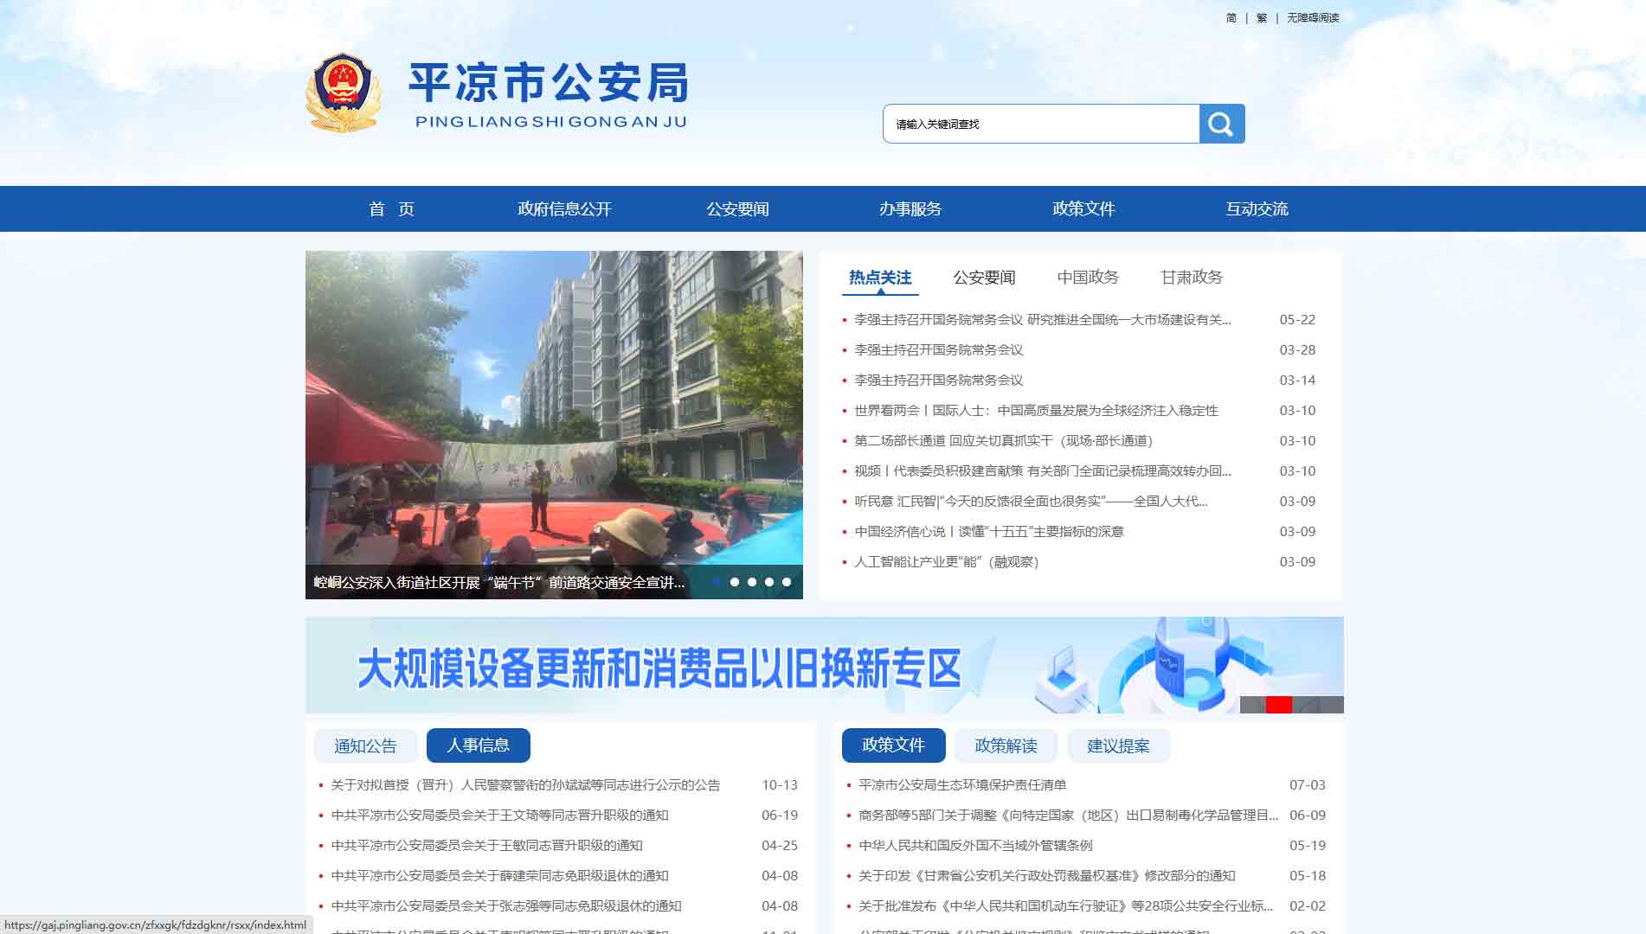Open 听民意 汇民智 article
The image size is (1646, 934).
(x=1031, y=502)
